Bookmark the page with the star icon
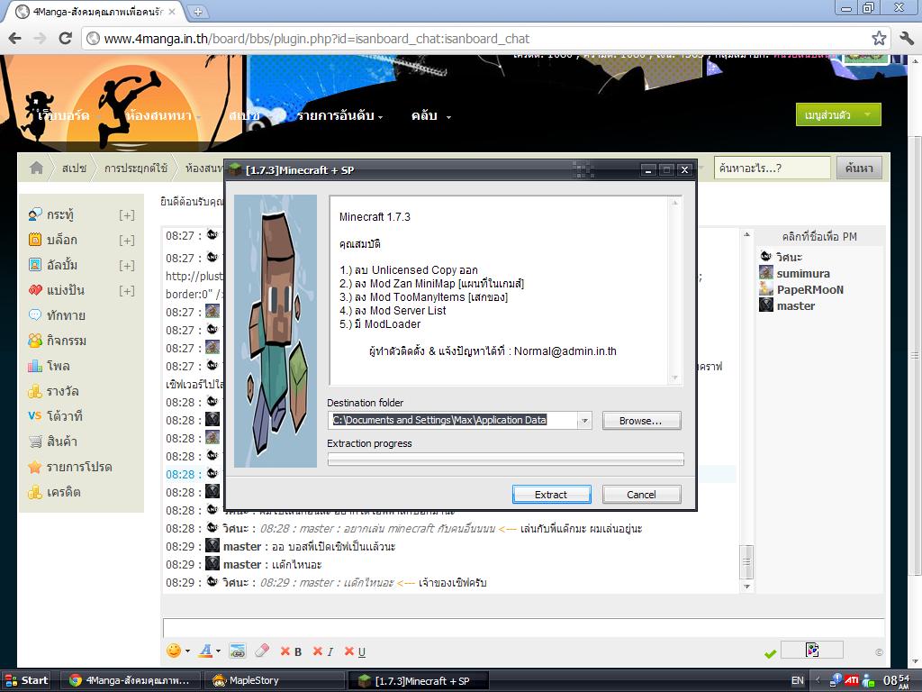922x692 pixels. [879, 39]
